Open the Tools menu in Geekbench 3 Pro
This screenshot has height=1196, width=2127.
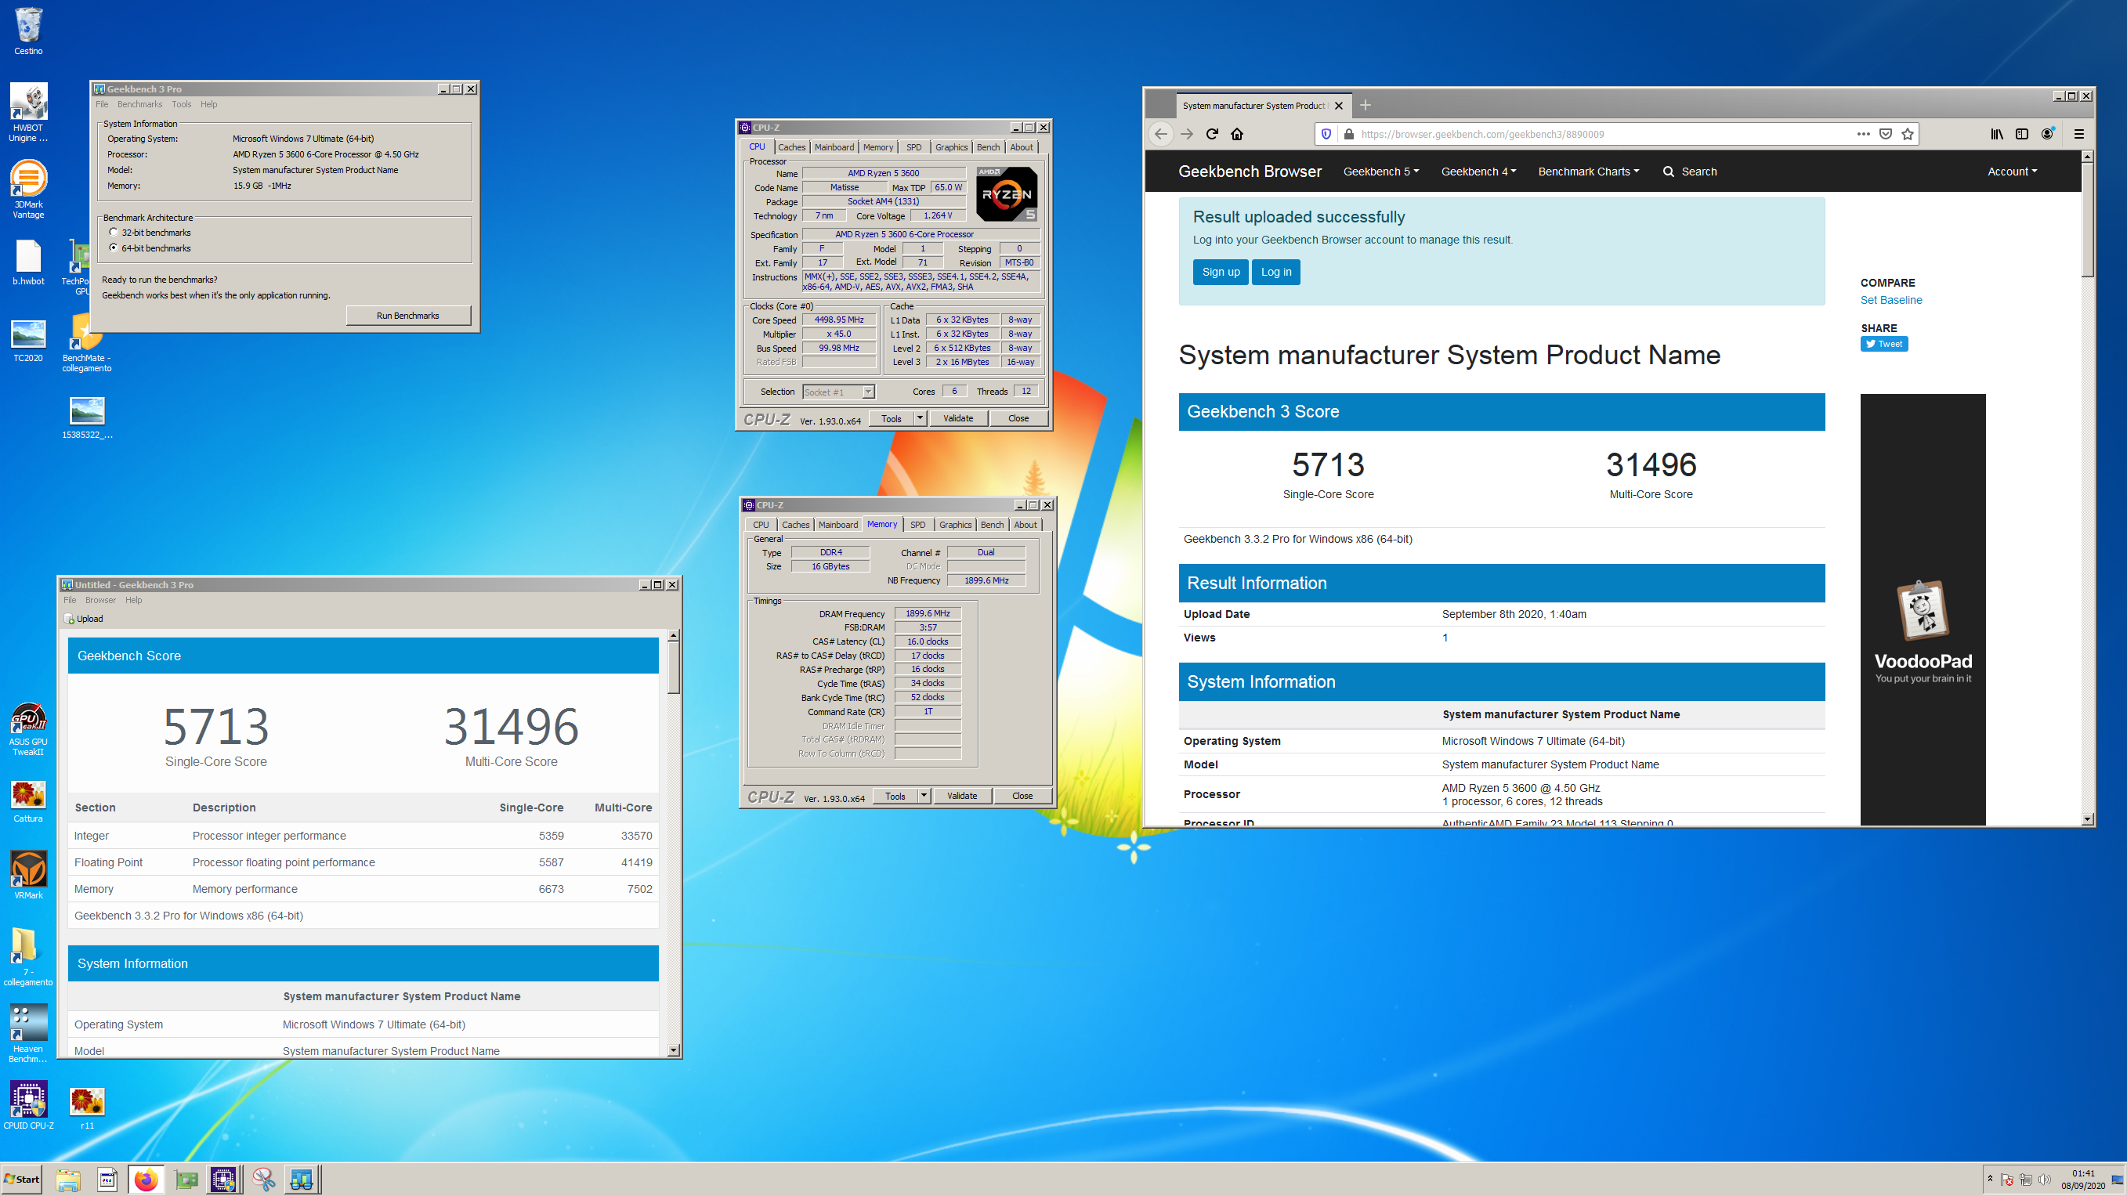pyautogui.click(x=182, y=104)
